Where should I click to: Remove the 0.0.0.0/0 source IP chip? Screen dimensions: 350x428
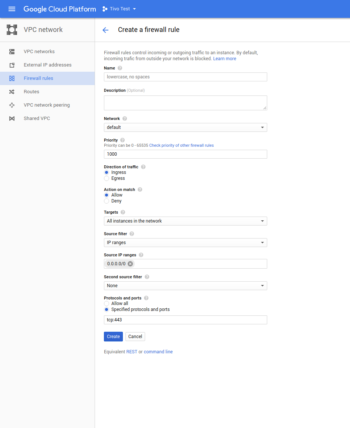[x=130, y=264]
